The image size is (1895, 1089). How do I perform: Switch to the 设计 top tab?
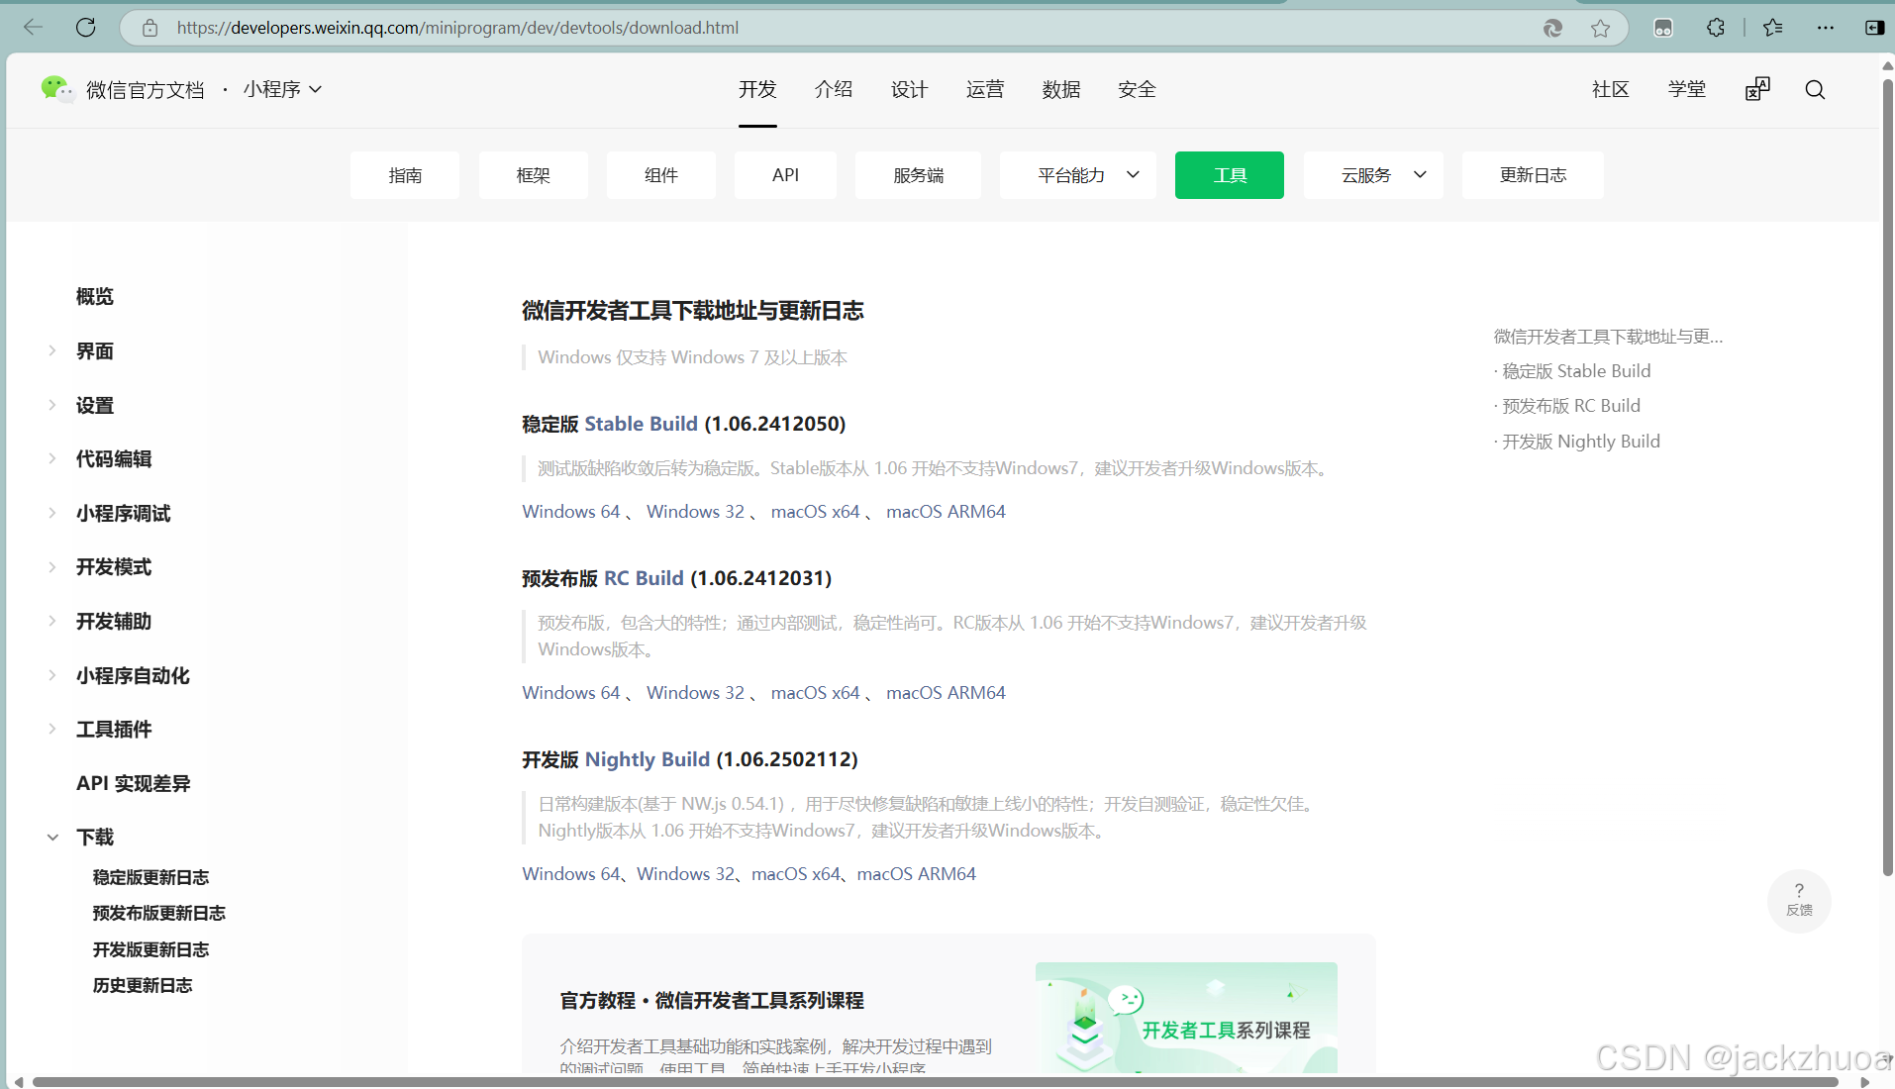point(909,89)
